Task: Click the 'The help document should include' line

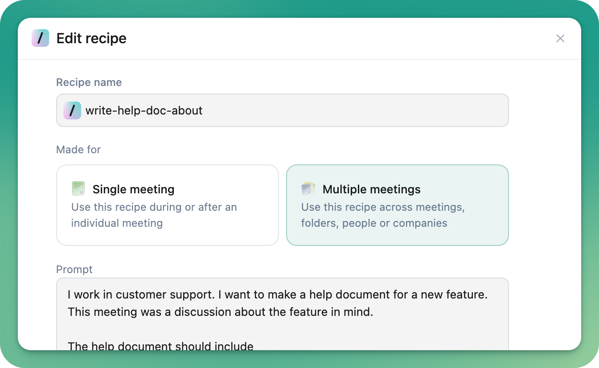Action: (160, 346)
